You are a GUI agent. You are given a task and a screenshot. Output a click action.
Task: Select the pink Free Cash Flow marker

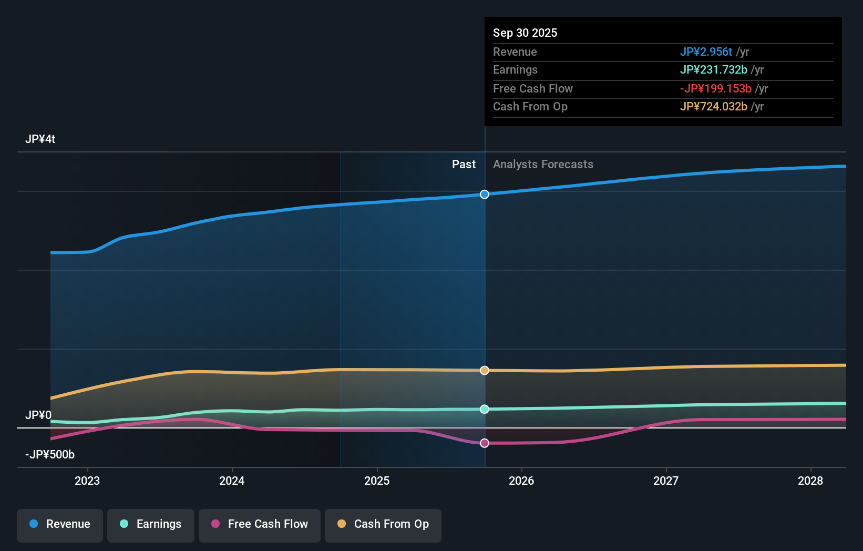[x=484, y=443]
